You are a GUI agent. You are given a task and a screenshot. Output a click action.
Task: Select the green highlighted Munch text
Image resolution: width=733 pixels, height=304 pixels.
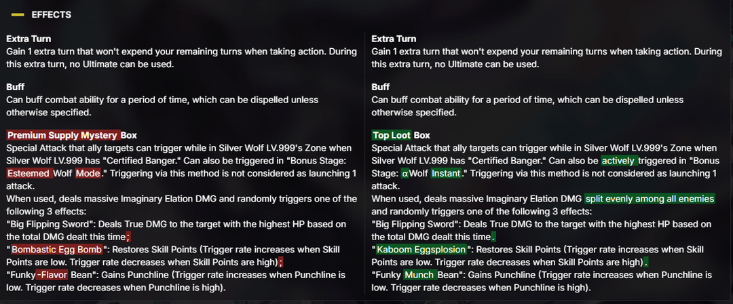[421, 275]
